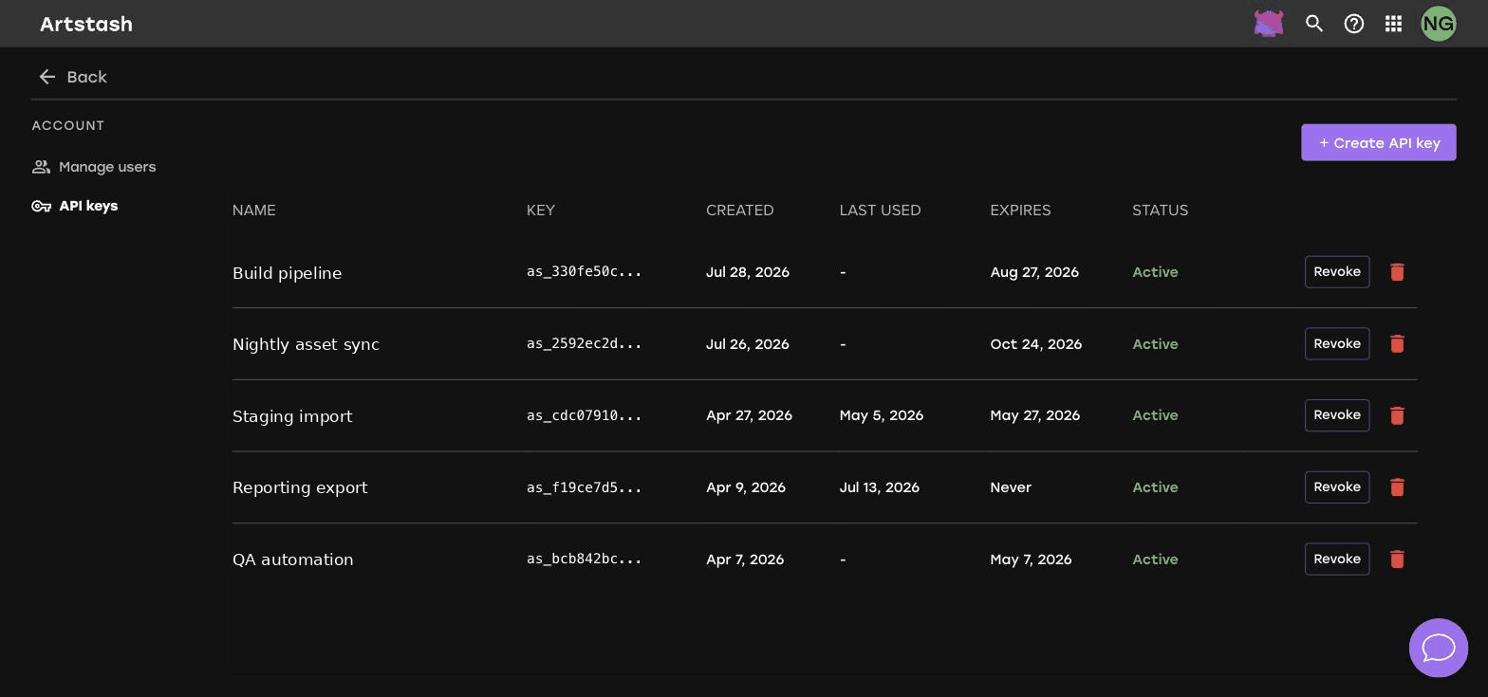Go to Manage users section
The height and width of the screenshot is (697, 1488).
click(x=107, y=167)
